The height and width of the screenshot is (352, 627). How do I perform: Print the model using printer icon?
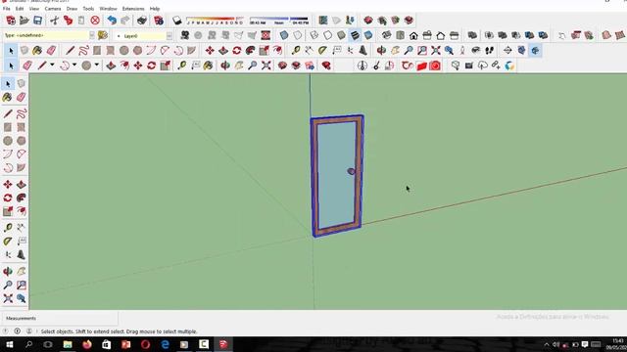142,21
